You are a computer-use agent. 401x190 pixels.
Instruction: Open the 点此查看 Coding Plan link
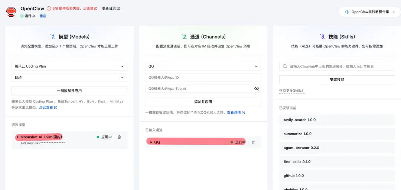[x=48, y=108]
